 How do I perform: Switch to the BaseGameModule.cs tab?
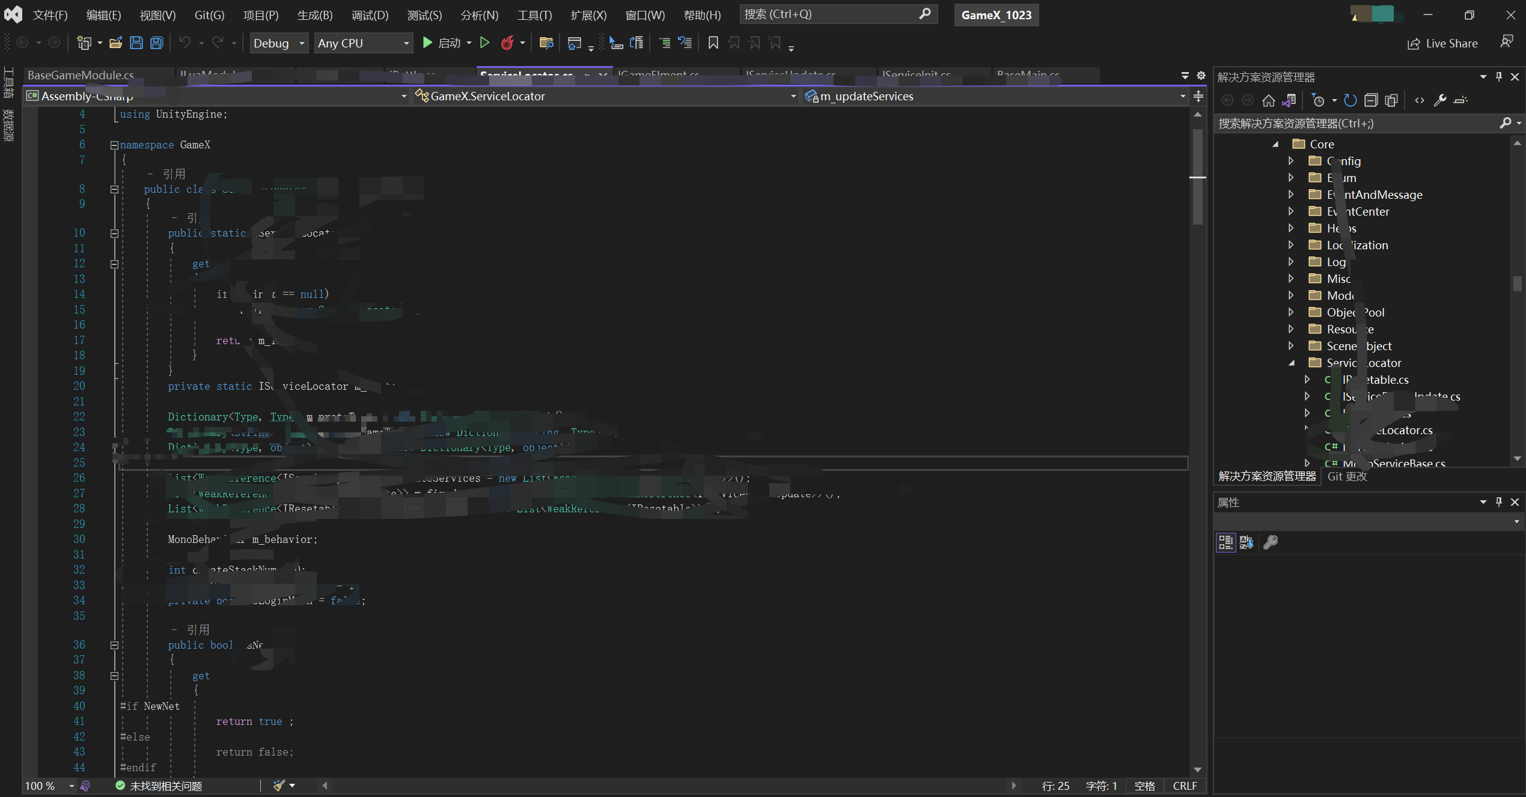(x=82, y=76)
